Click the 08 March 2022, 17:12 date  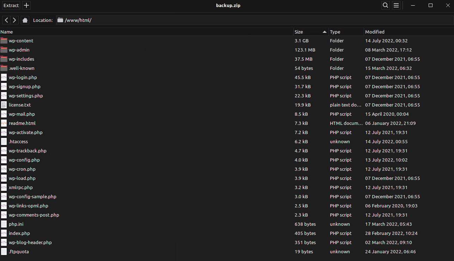coord(388,50)
